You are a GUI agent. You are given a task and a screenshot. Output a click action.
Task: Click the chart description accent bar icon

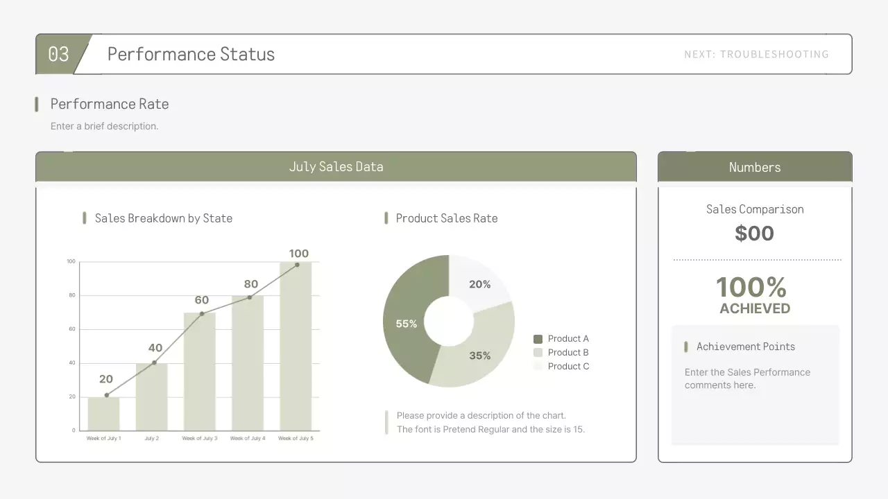[x=386, y=422]
